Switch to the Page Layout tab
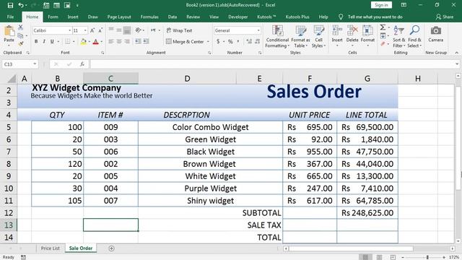Image resolution: width=462 pixels, height=260 pixels. (x=119, y=17)
